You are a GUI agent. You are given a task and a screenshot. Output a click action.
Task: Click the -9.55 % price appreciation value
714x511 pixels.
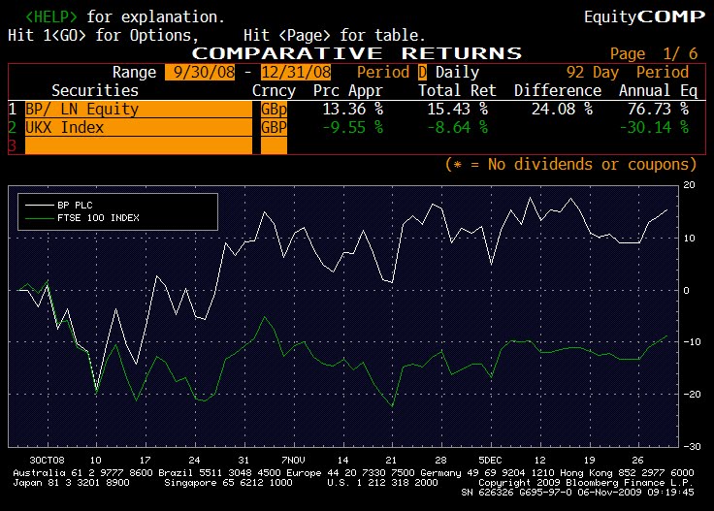click(352, 127)
